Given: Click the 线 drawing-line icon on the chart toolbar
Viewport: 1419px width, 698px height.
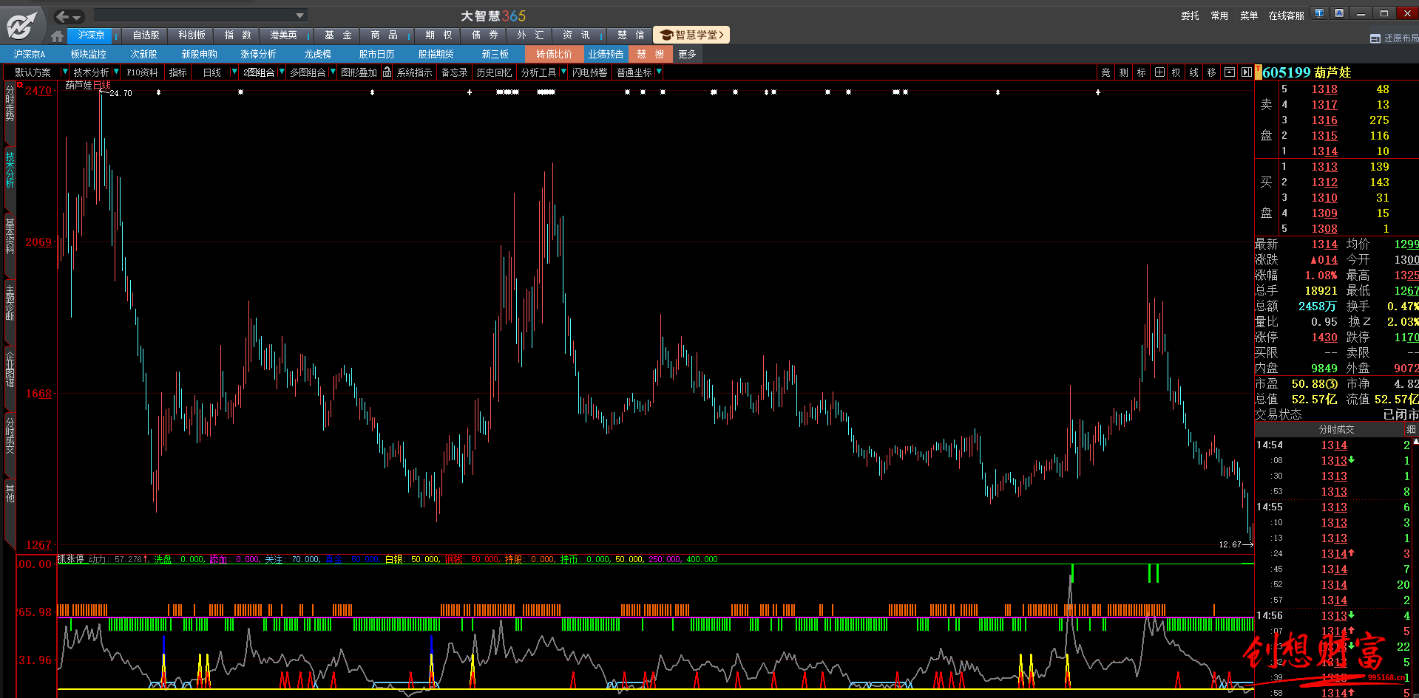Looking at the screenshot, I should coord(1194,72).
